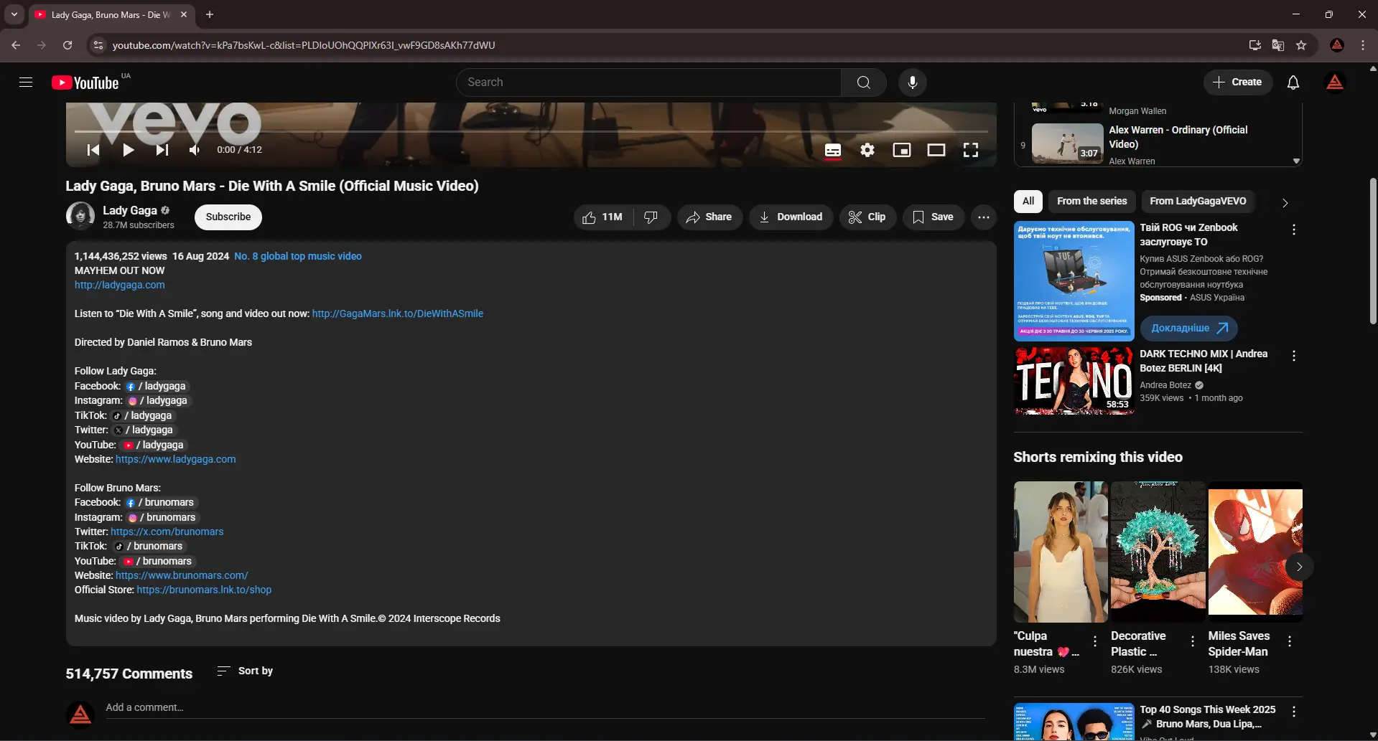Enable subtitles with the CC icon
This screenshot has width=1378, height=741.
point(832,150)
